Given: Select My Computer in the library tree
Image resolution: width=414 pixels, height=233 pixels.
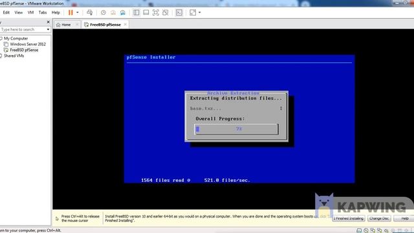Looking at the screenshot, I should pos(16,38).
